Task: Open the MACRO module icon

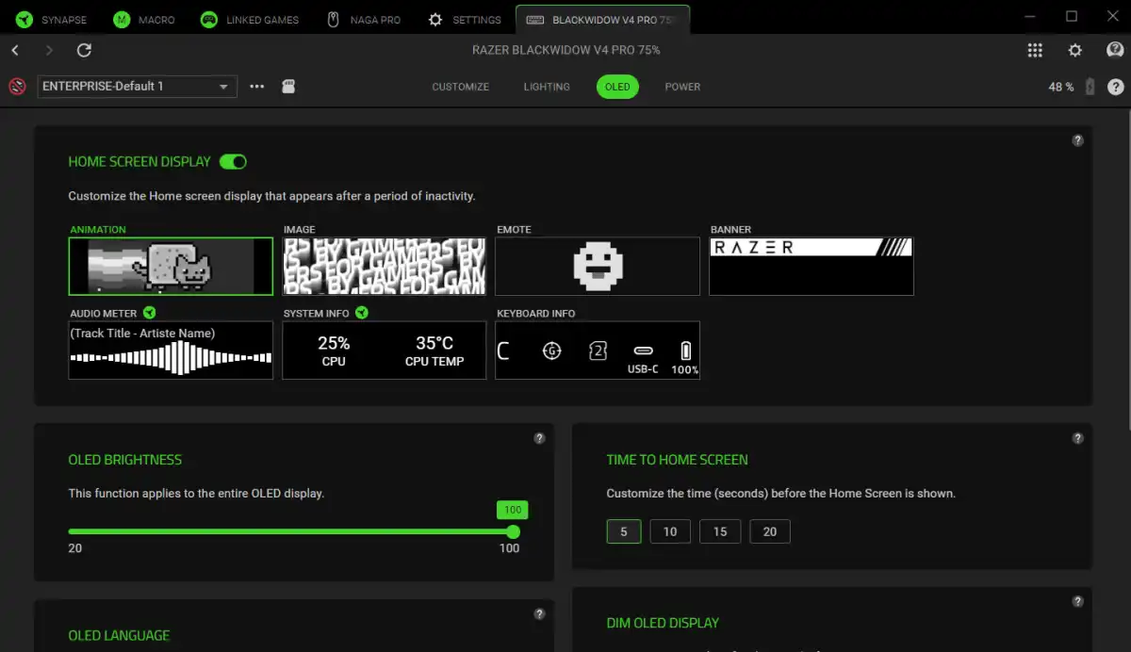Action: pos(122,19)
